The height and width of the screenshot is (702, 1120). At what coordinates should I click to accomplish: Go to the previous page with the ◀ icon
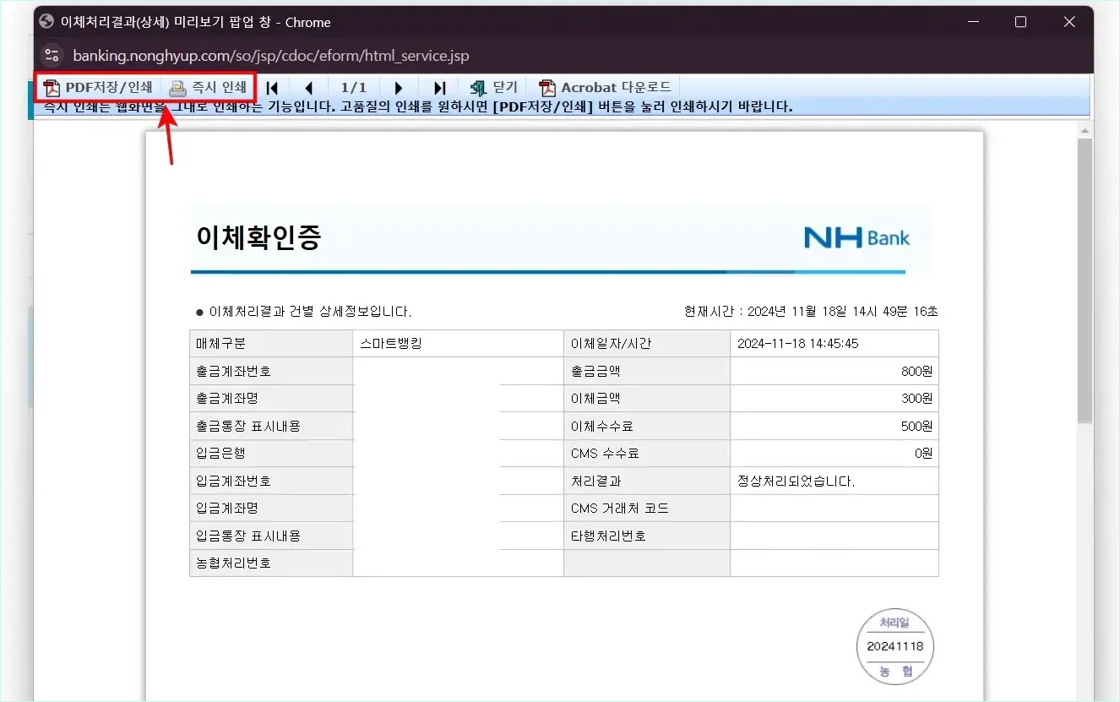click(x=309, y=86)
